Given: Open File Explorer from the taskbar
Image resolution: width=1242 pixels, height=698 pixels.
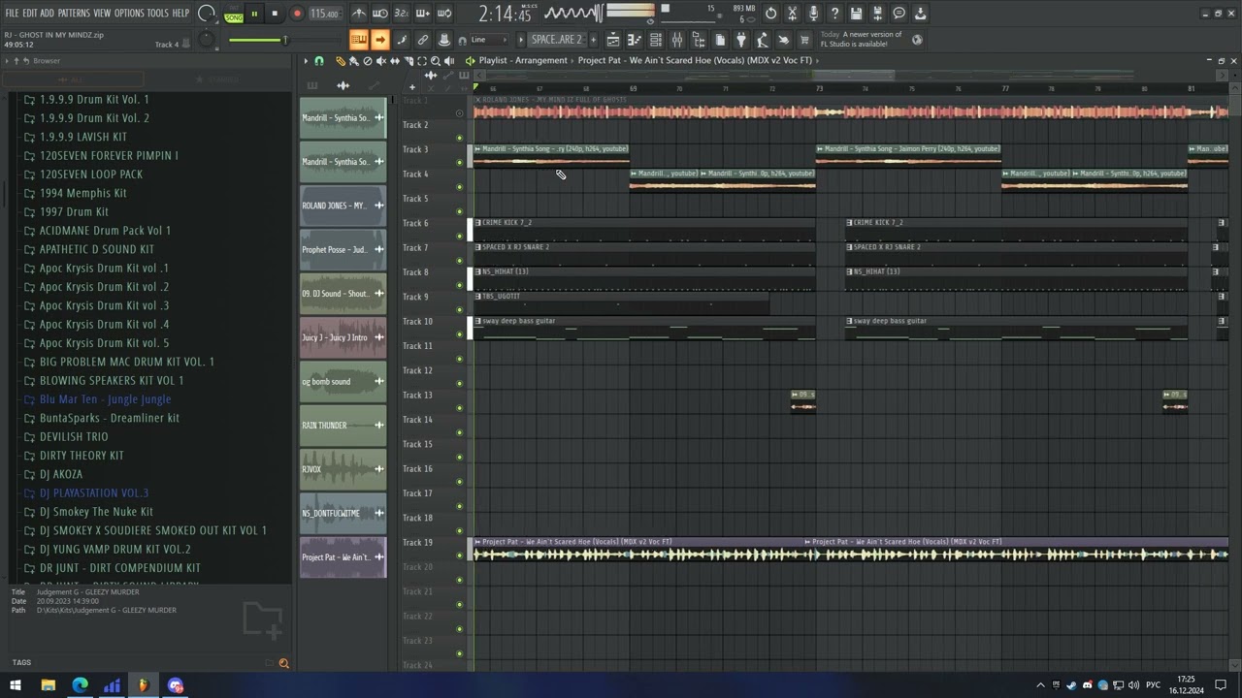Looking at the screenshot, I should [x=48, y=685].
